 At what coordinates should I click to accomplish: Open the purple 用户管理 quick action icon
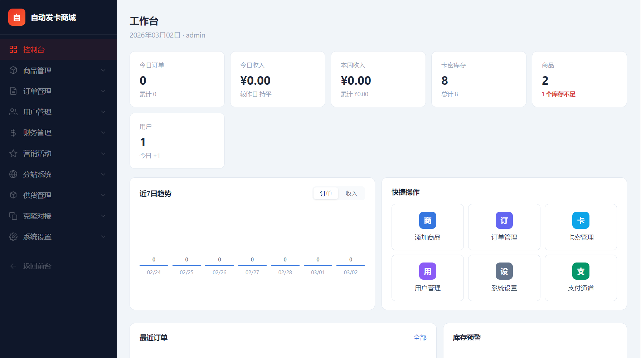pyautogui.click(x=427, y=271)
